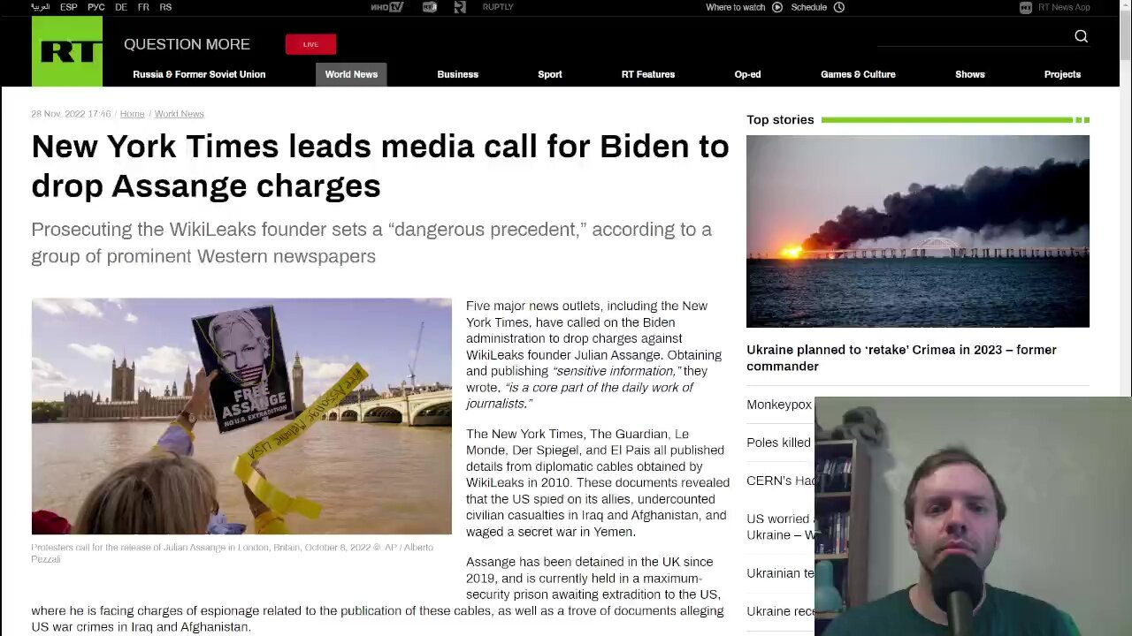Click the '28 Nov, 2022 17:46' date stamp
The width and height of the screenshot is (1132, 636).
(71, 114)
